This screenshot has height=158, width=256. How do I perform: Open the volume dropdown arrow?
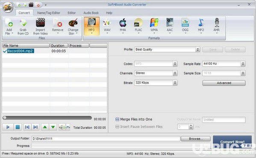pos(68,127)
